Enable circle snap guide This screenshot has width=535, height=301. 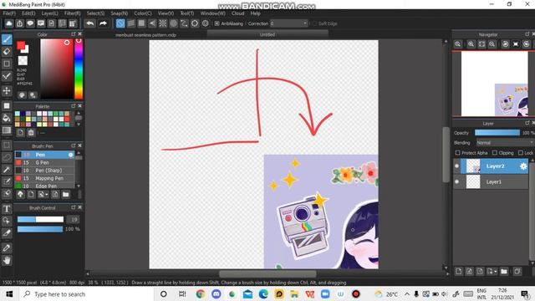click(x=173, y=23)
